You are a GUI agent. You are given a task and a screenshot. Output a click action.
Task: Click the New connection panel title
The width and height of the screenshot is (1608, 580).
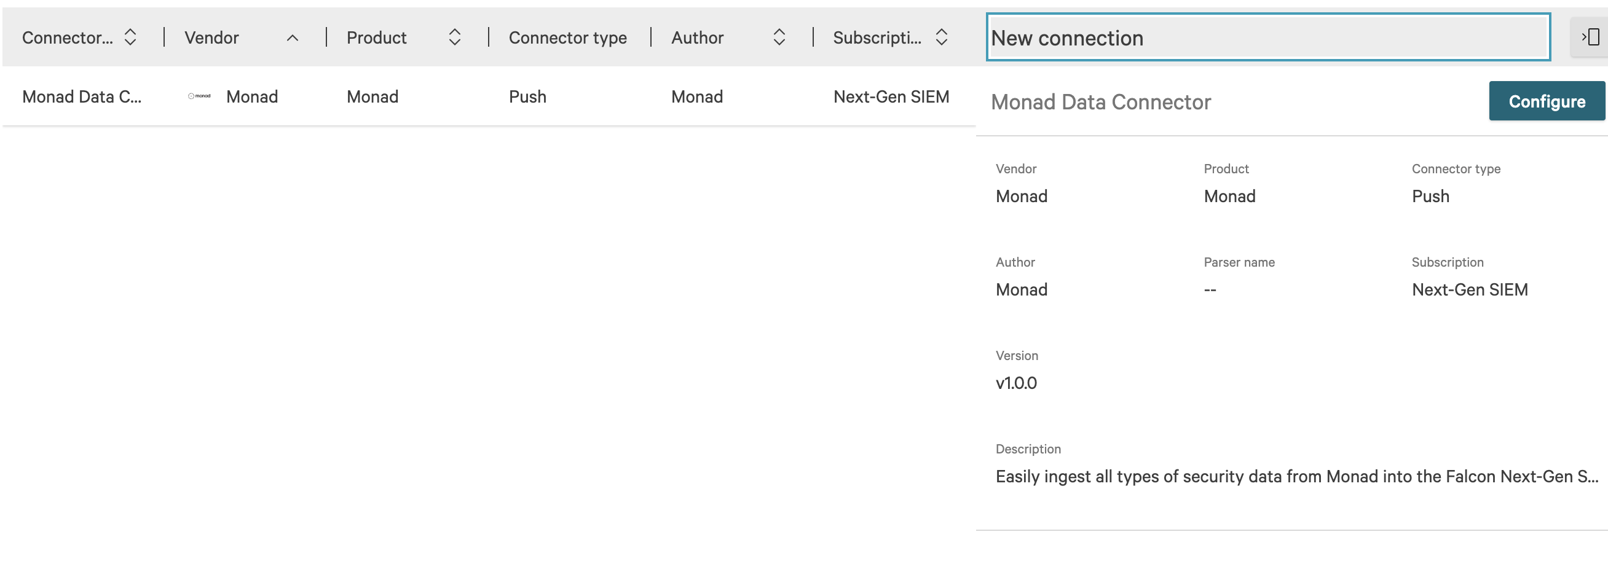[x=1067, y=38]
